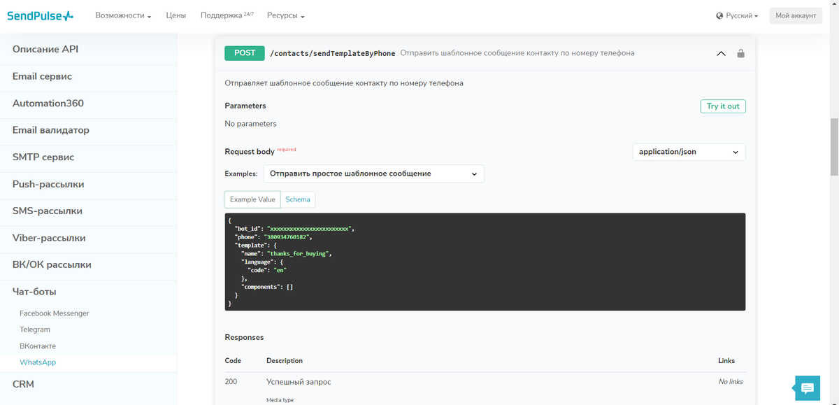Open the Ресурсы menu
Viewport: 839px width, 405px height.
click(285, 15)
